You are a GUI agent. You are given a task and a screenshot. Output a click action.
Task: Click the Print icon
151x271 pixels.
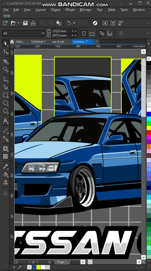[x=33, y=23]
